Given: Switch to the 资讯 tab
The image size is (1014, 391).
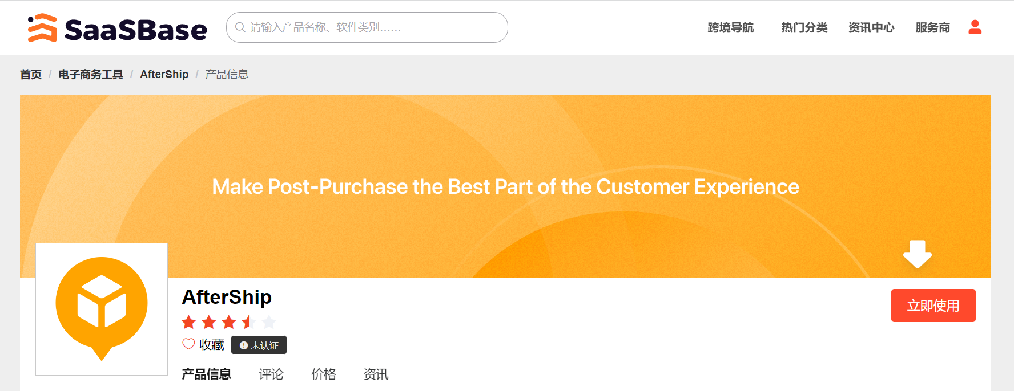Looking at the screenshot, I should (376, 374).
